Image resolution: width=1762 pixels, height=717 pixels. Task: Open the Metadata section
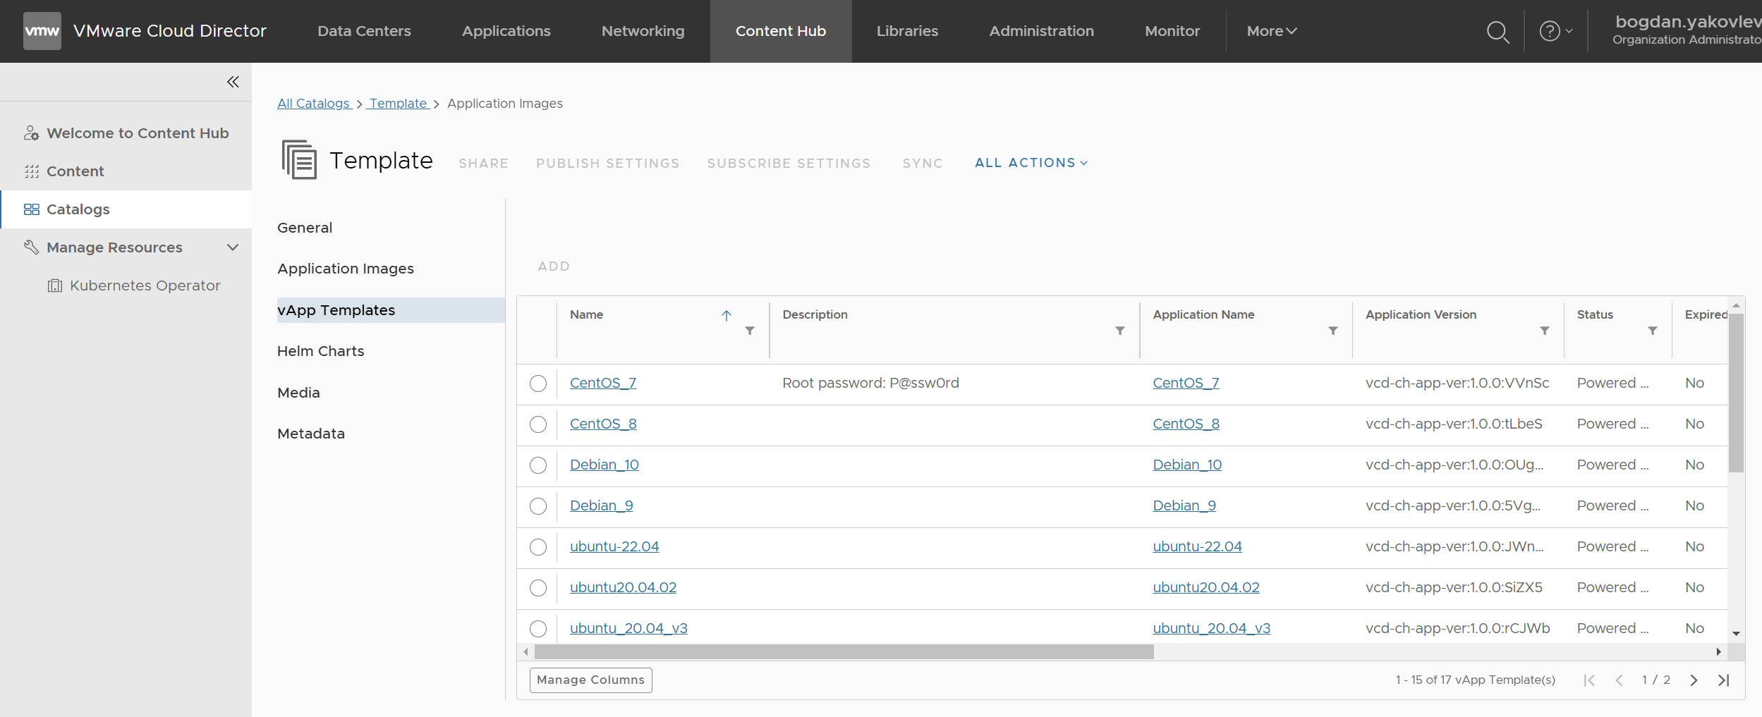click(311, 434)
